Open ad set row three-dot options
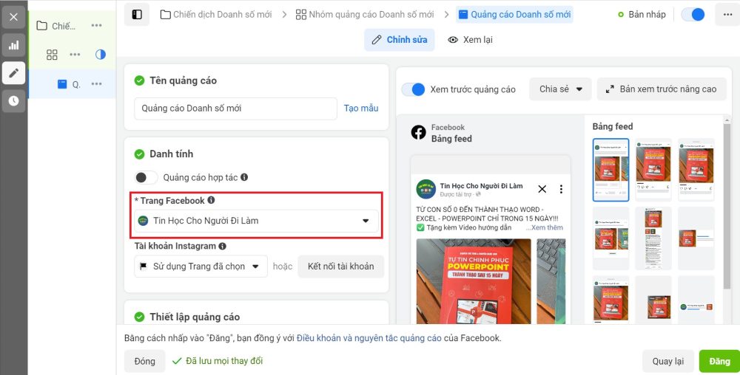 pyautogui.click(x=75, y=55)
